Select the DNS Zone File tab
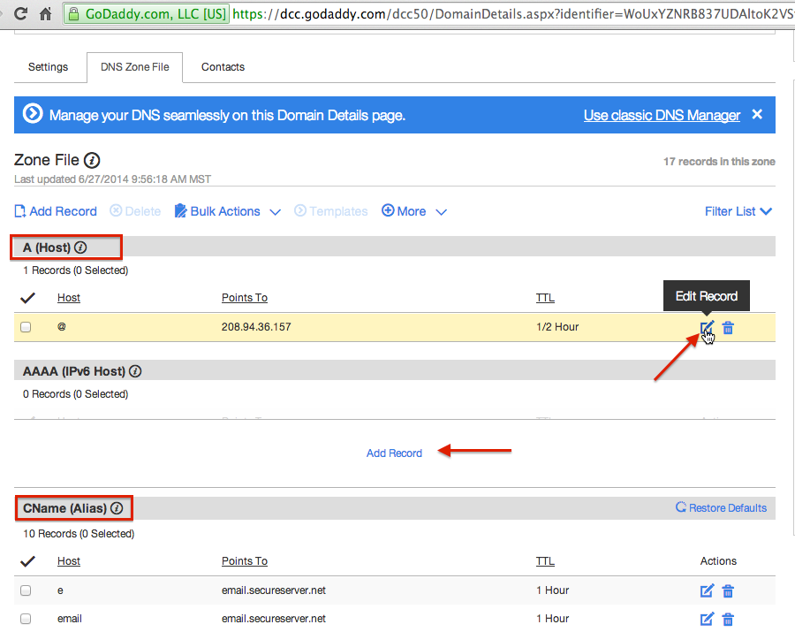795x632 pixels. 135,67
